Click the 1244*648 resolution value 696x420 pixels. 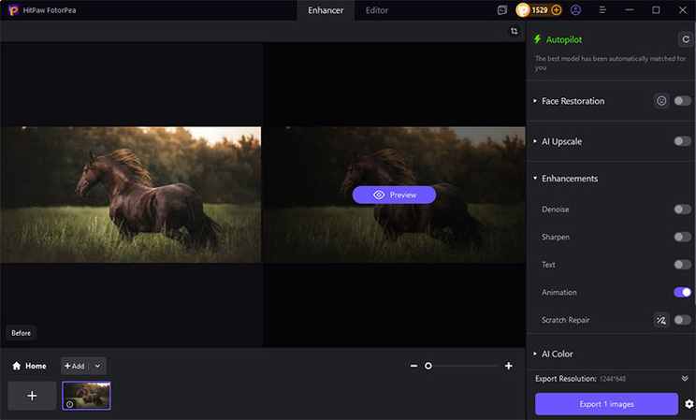pyautogui.click(x=613, y=379)
